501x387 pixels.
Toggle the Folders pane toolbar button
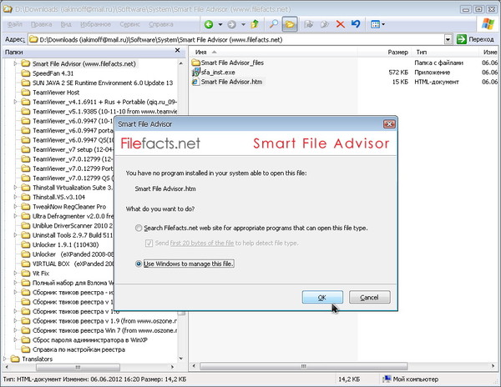[x=290, y=24]
